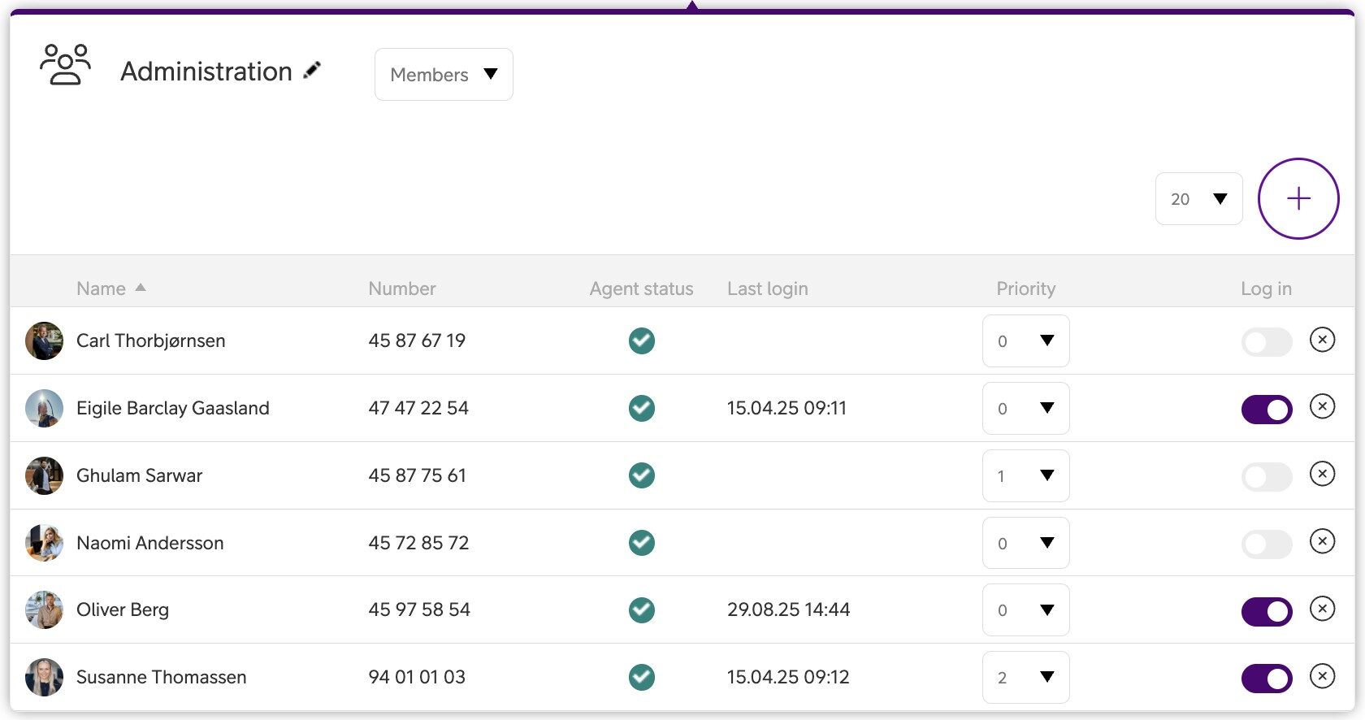The height and width of the screenshot is (720, 1365).
Task: Turn on Naomi Andersson's log in toggle
Action: point(1266,544)
